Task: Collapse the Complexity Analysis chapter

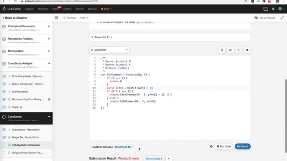Action: pos(49,64)
